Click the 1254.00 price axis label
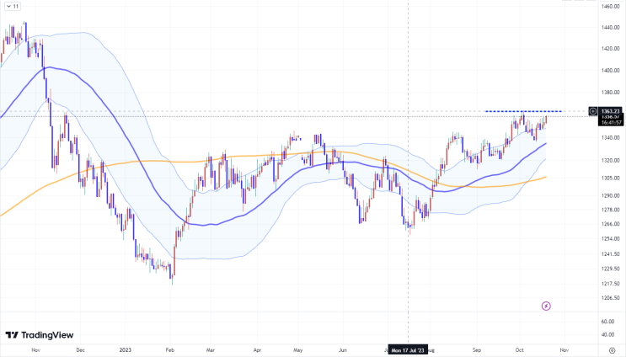626x357 pixels. [x=611, y=239]
